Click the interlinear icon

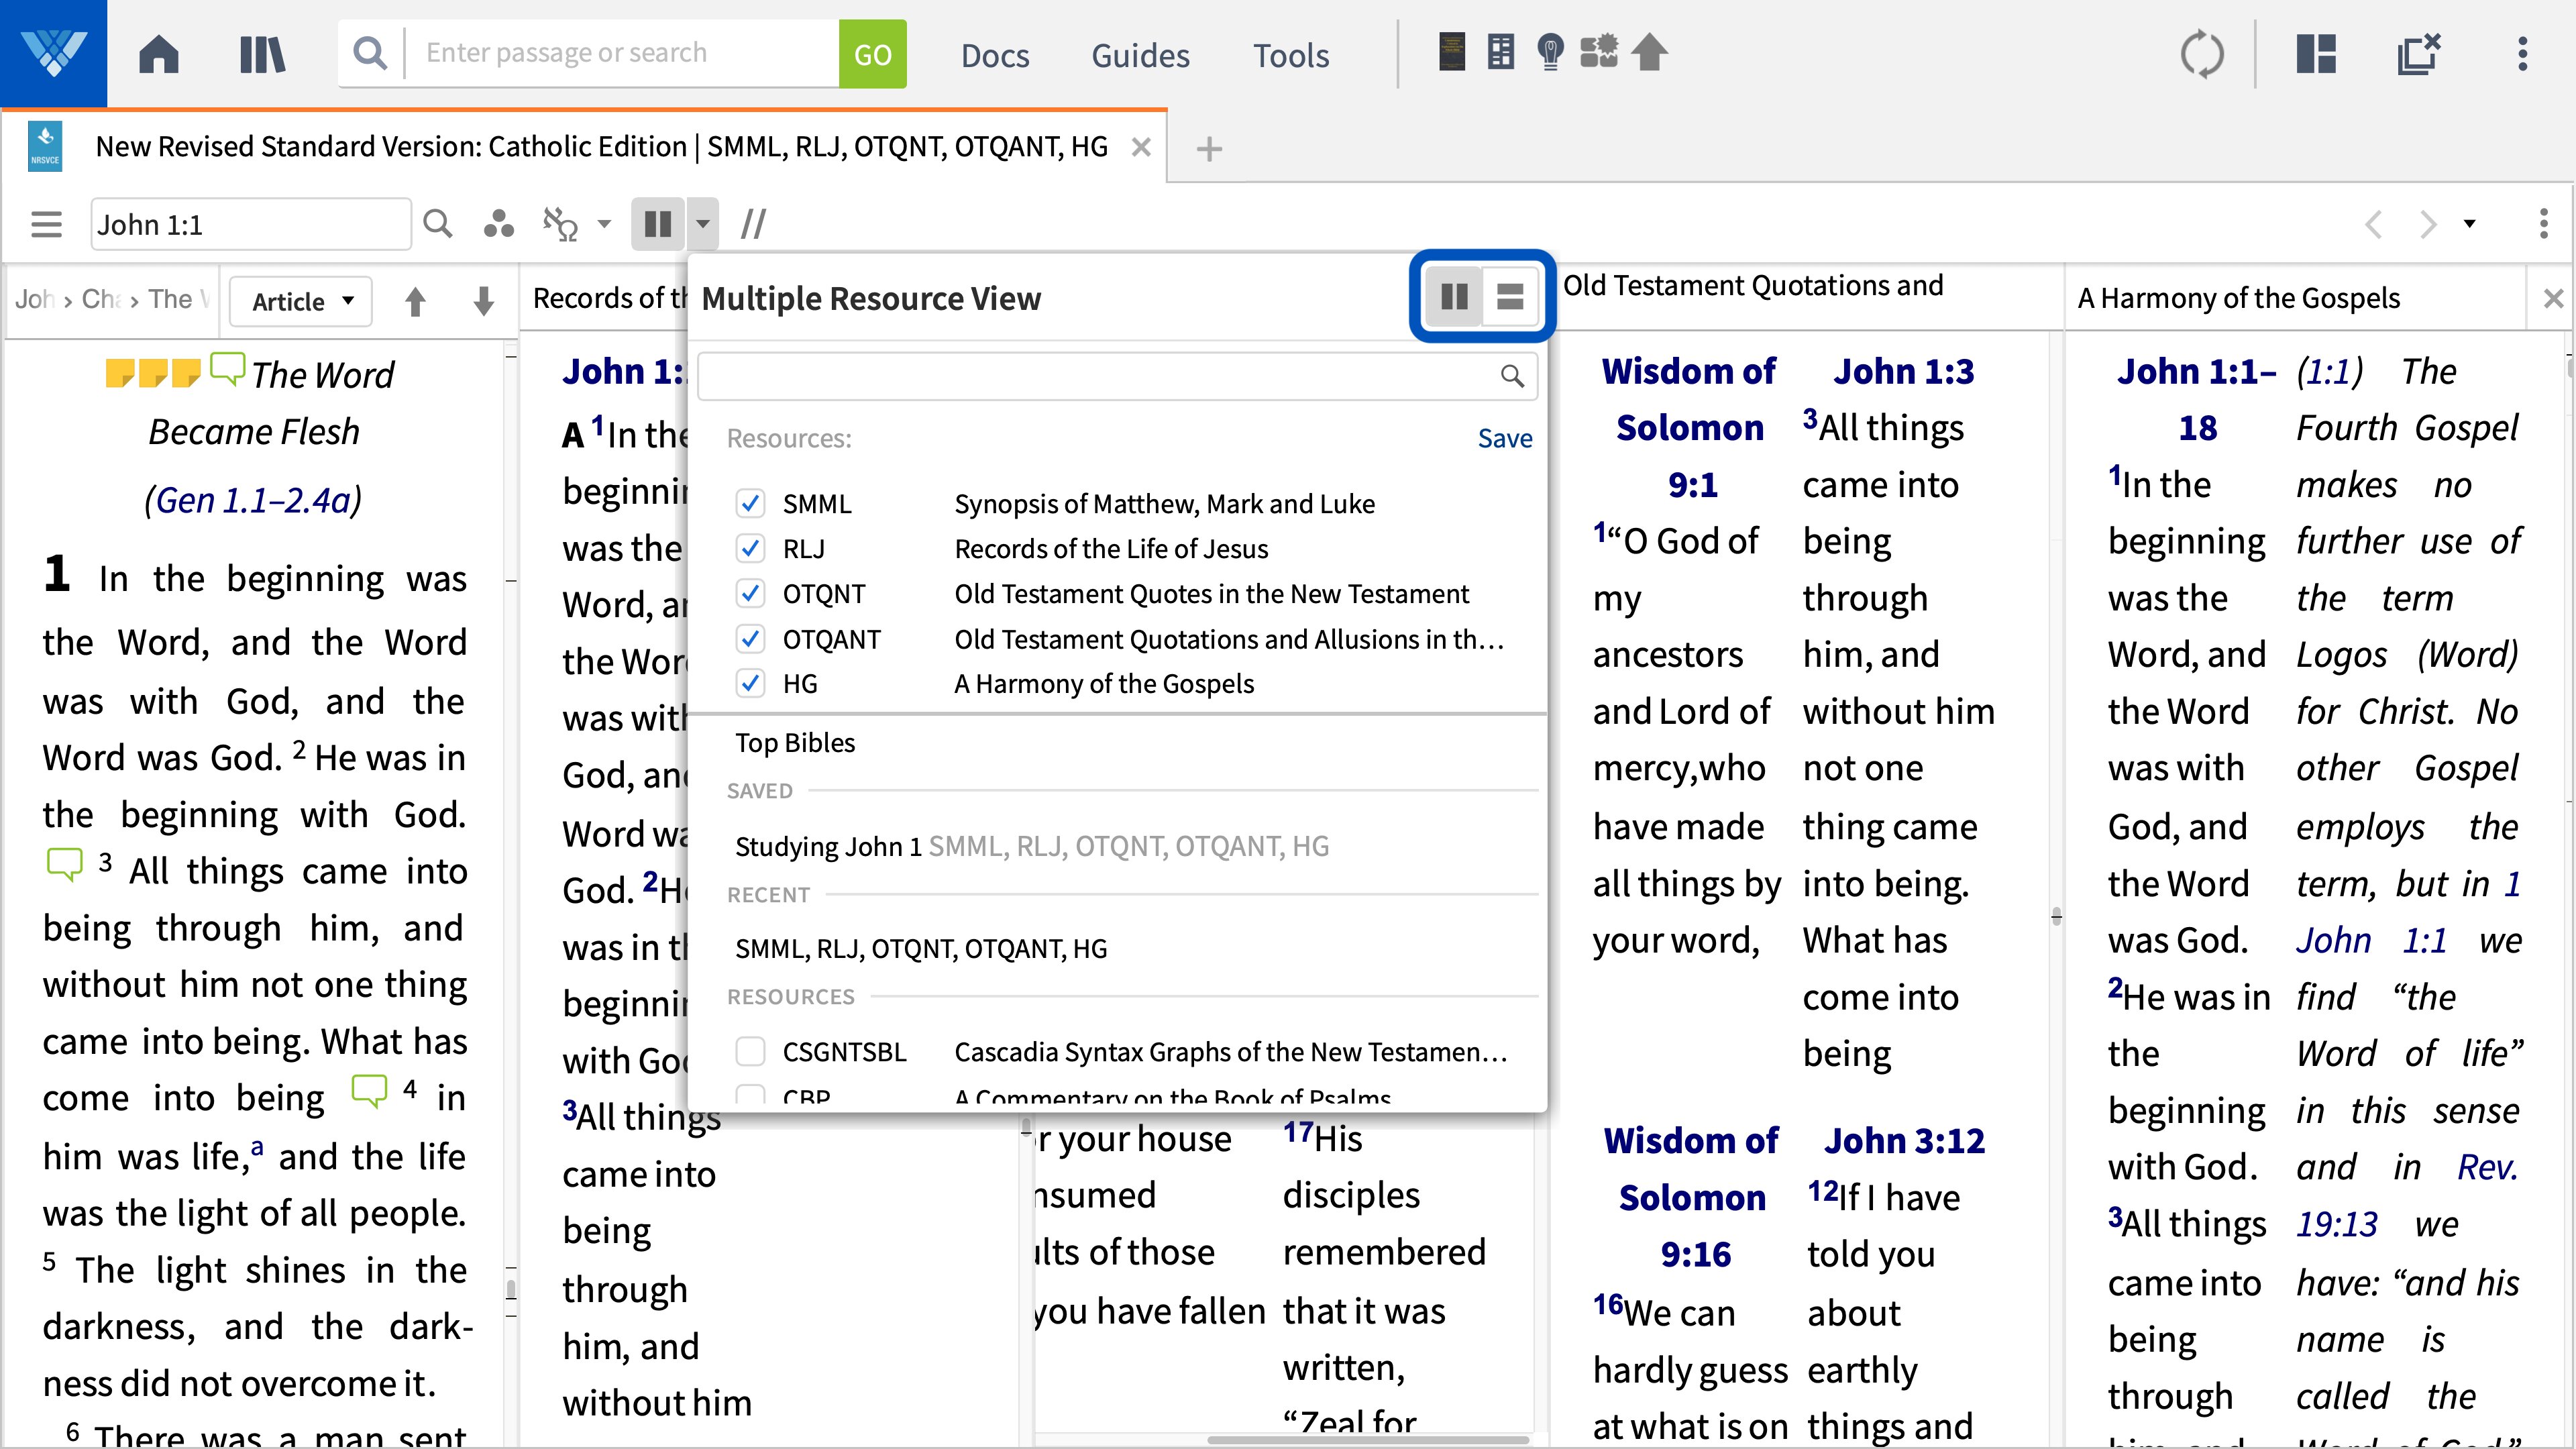560,224
